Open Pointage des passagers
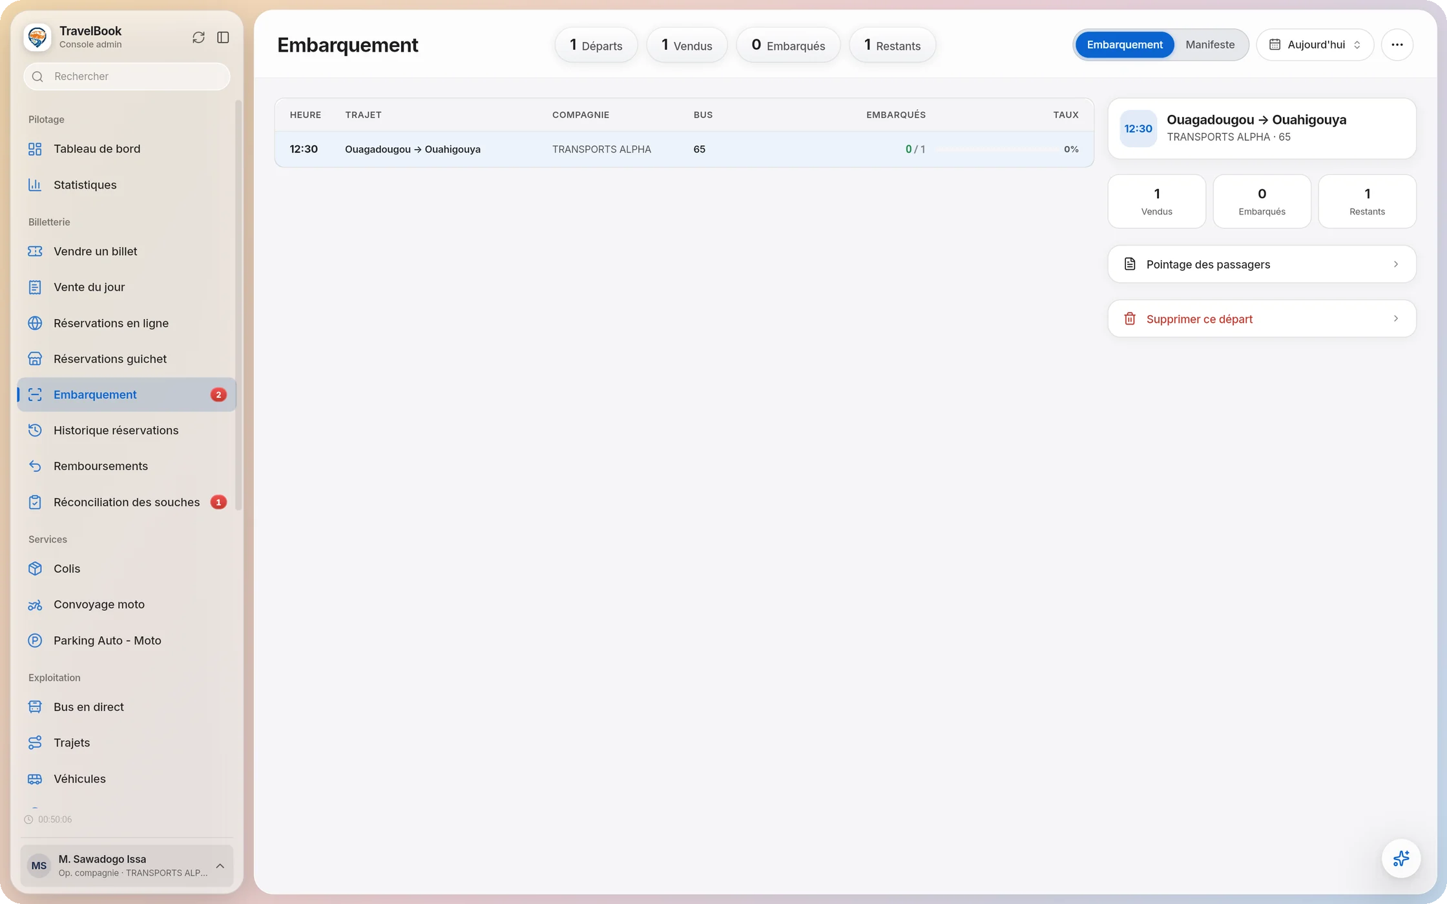Image resolution: width=1447 pixels, height=904 pixels. point(1262,264)
